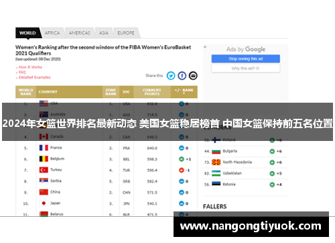Click Belgium's points value 598.3
Viewport: 335px width, 243px height.
pos(152,159)
